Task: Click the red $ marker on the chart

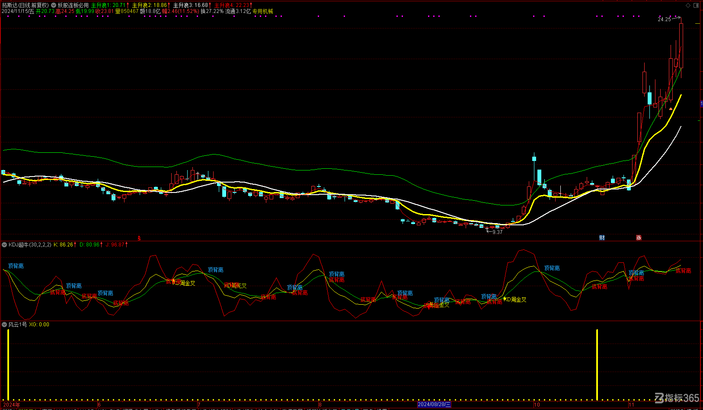Action: 139,238
